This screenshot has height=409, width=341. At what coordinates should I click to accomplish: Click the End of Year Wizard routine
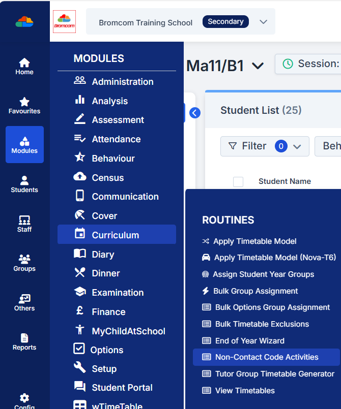tap(249, 340)
